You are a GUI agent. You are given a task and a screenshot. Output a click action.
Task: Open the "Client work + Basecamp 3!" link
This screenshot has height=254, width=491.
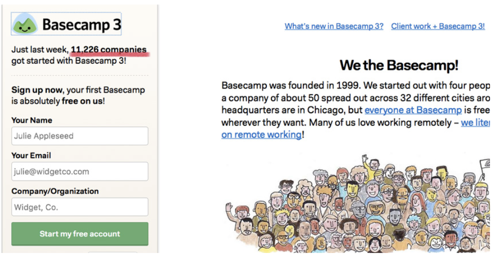[437, 26]
